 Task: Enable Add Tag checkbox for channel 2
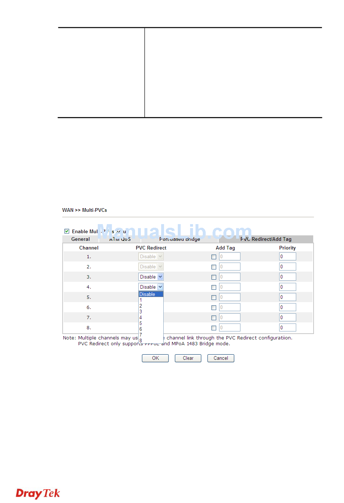(x=214, y=267)
